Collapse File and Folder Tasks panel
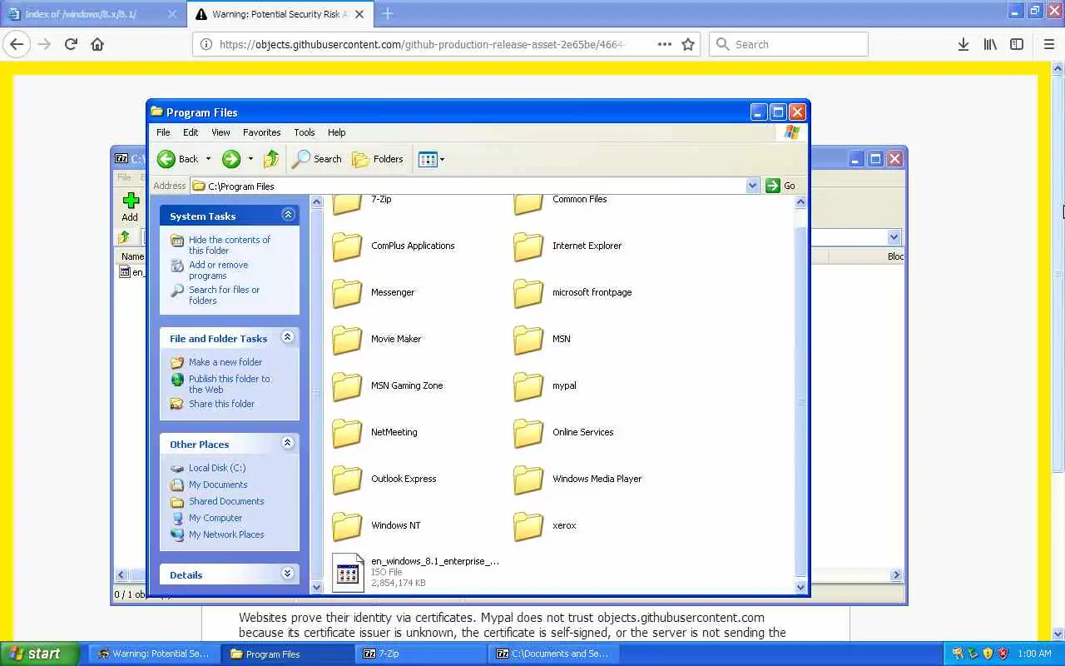 click(x=288, y=337)
